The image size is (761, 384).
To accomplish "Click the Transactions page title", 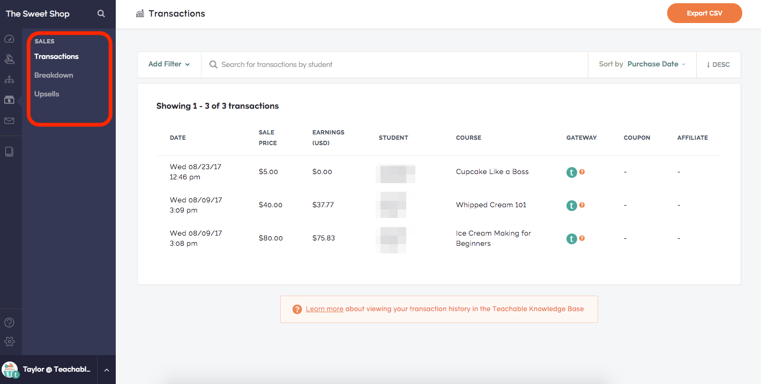I will click(x=177, y=13).
